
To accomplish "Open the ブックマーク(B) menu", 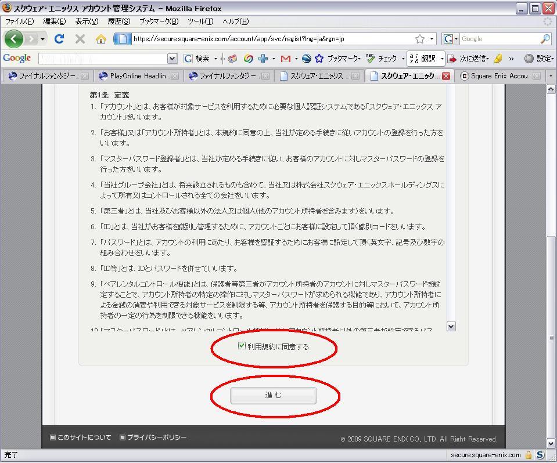I will point(159,21).
